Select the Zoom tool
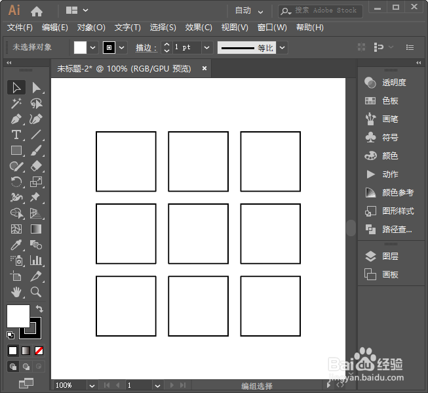The height and width of the screenshot is (393, 428). pyautogui.click(x=36, y=292)
